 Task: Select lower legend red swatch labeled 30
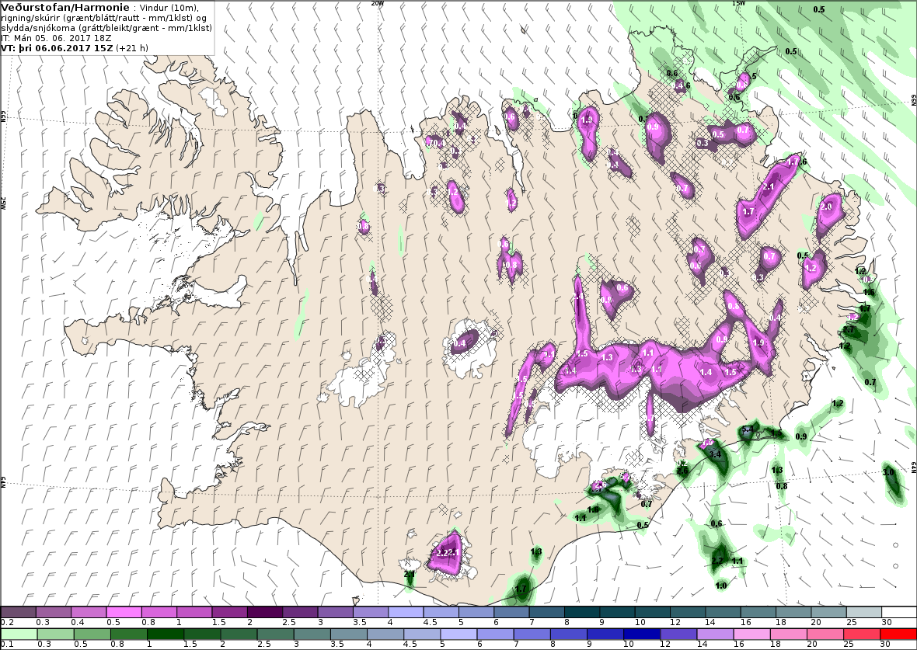pyautogui.click(x=898, y=634)
